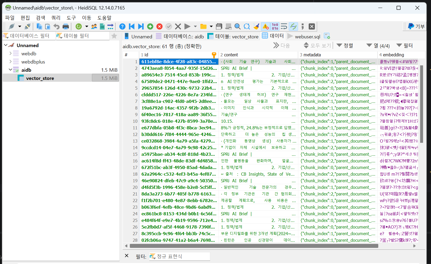The height and width of the screenshot is (264, 431).
Task: Click the table filter input field
Action: [x=83, y=36]
